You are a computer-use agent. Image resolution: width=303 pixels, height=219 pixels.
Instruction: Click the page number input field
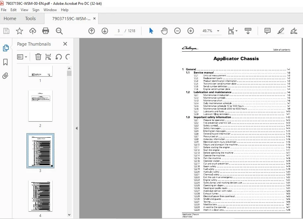118,31
